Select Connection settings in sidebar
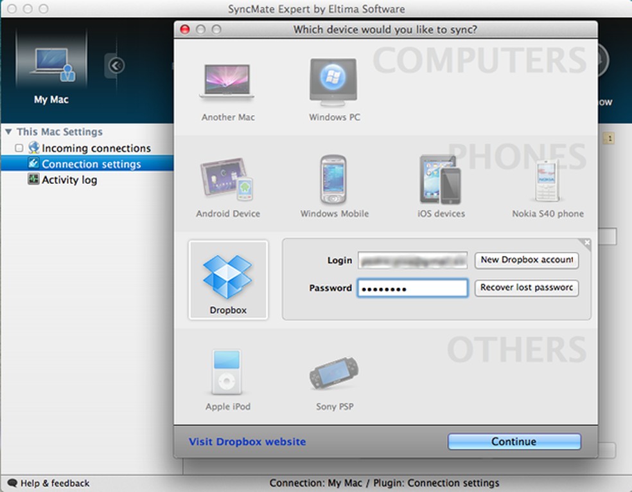The image size is (632, 492). click(x=87, y=164)
